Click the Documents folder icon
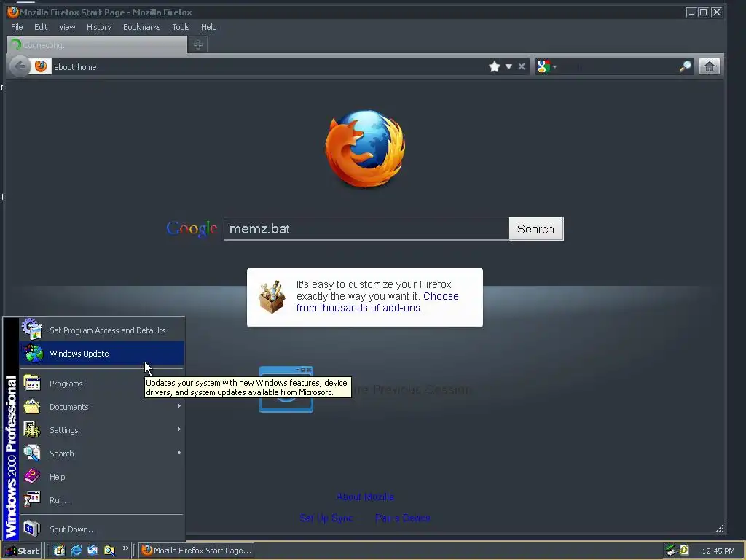This screenshot has height=560, width=746. 32,406
